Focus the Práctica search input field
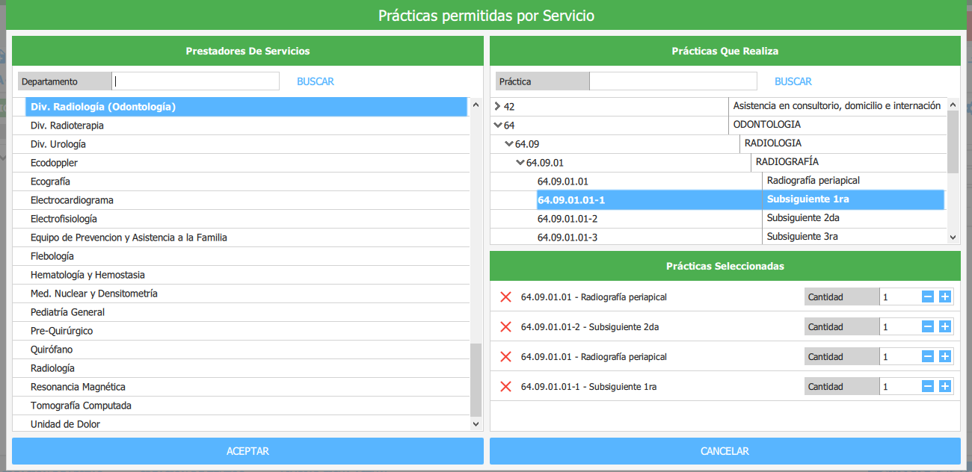Image resolution: width=972 pixels, height=472 pixels. click(x=672, y=81)
